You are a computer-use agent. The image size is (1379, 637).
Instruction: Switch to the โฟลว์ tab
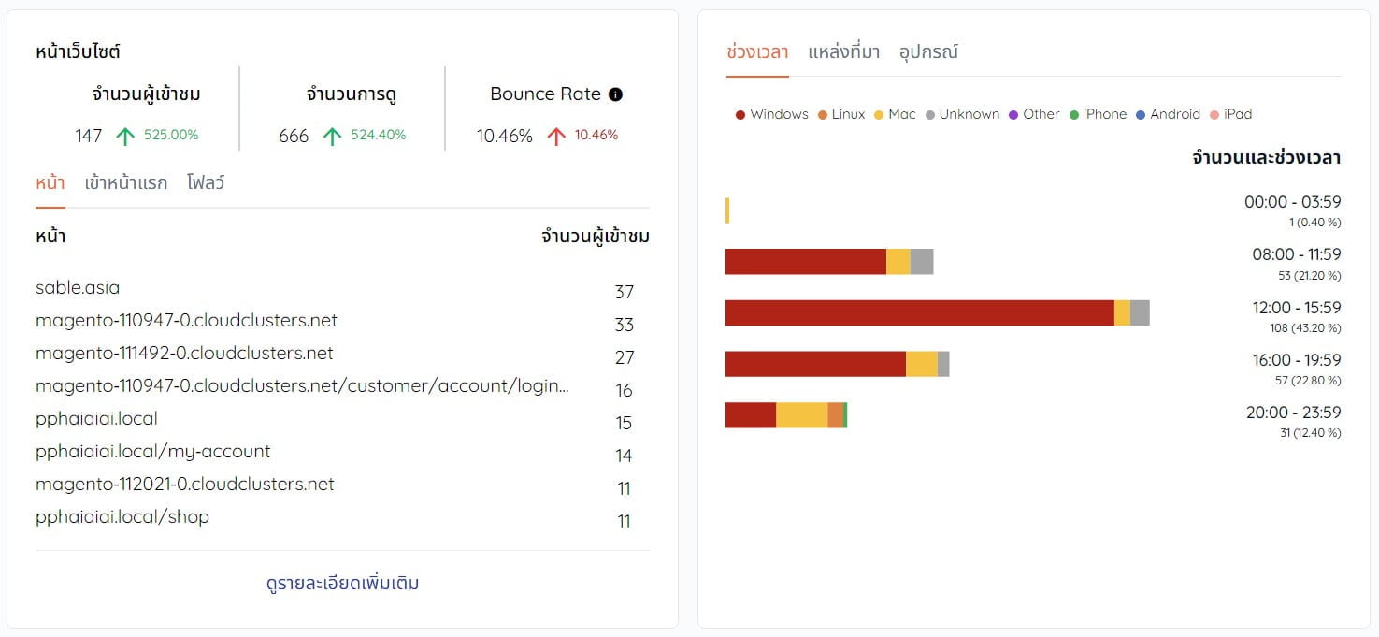click(x=206, y=182)
